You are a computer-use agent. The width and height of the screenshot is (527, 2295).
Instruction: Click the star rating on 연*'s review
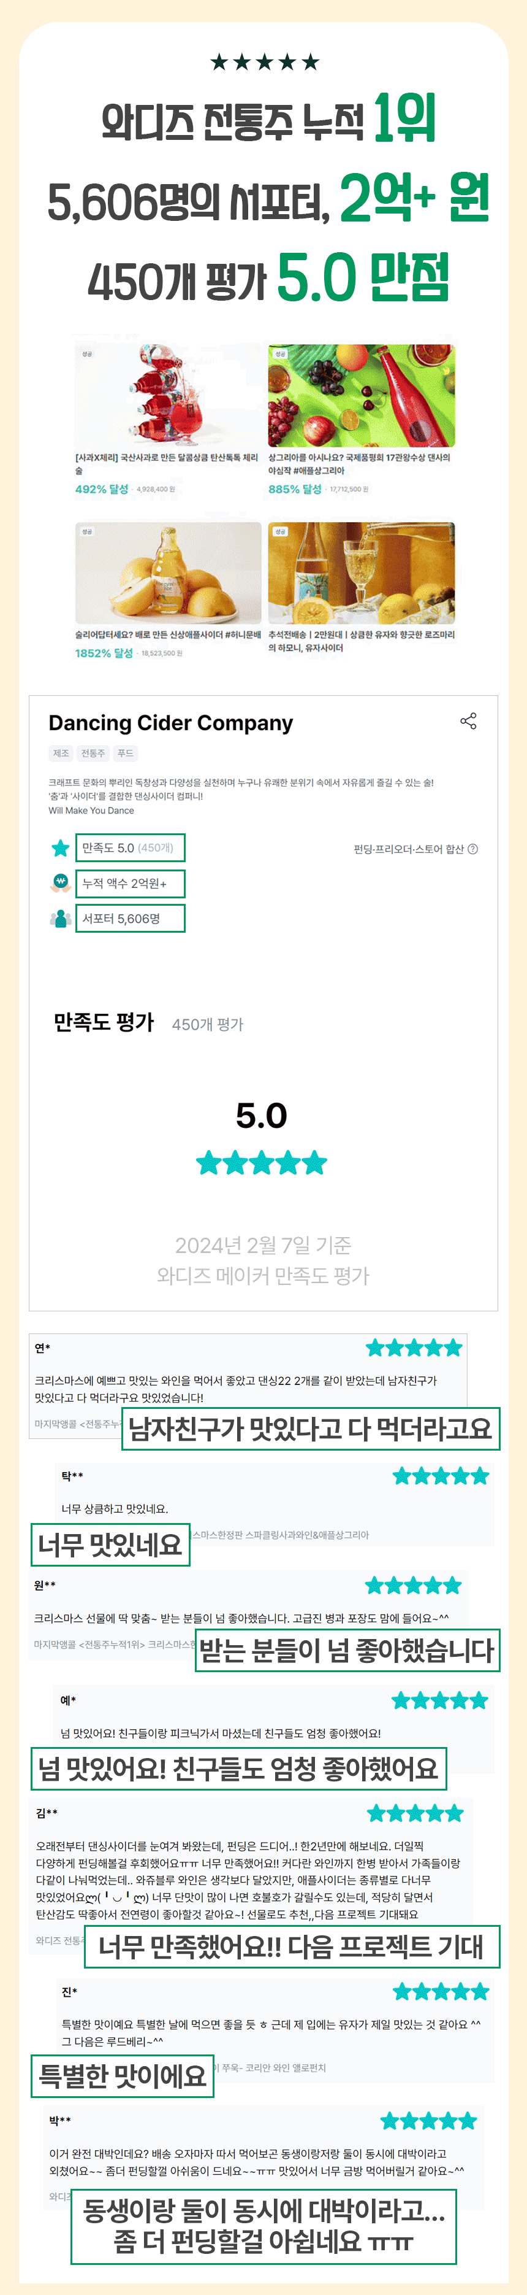pyautogui.click(x=414, y=1348)
